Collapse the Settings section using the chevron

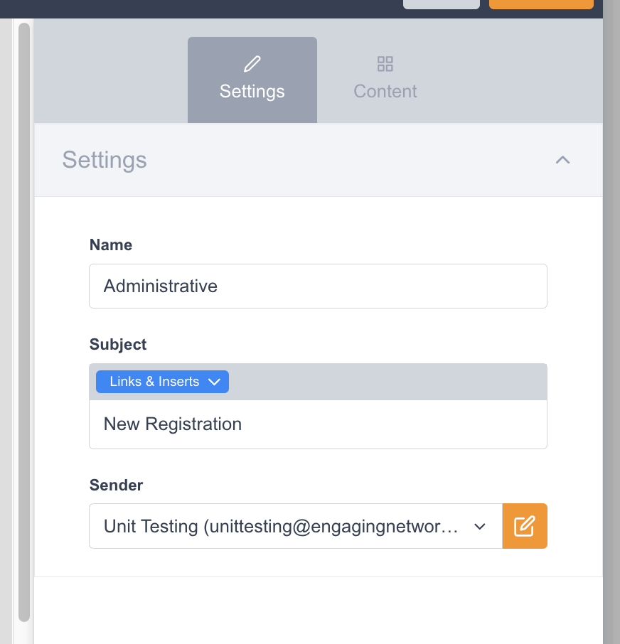click(x=562, y=160)
